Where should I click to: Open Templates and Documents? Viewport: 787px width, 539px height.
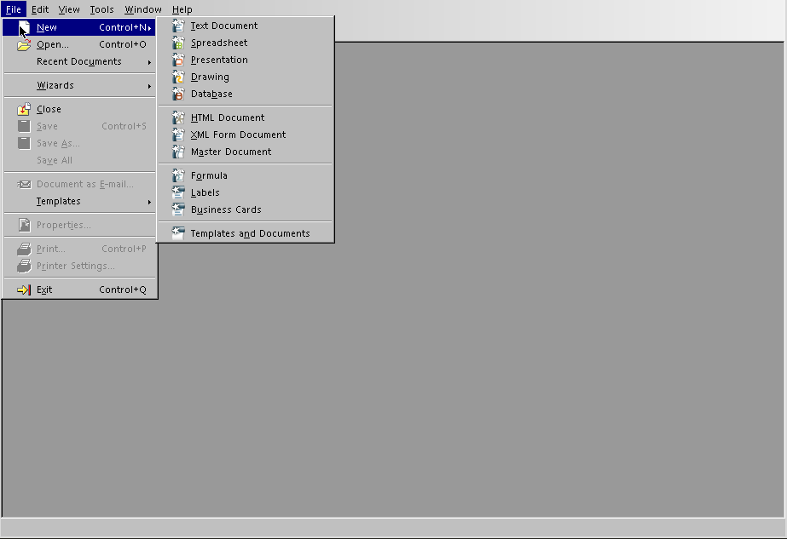(246, 233)
